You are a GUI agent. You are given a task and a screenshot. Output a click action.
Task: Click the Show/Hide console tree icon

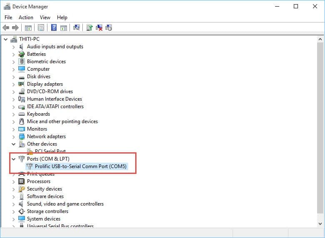(28, 28)
